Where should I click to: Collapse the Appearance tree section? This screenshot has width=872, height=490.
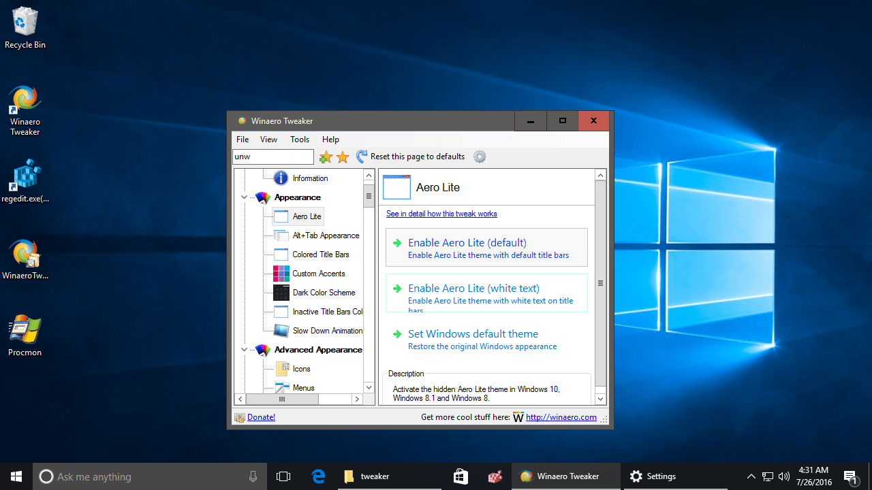point(244,197)
